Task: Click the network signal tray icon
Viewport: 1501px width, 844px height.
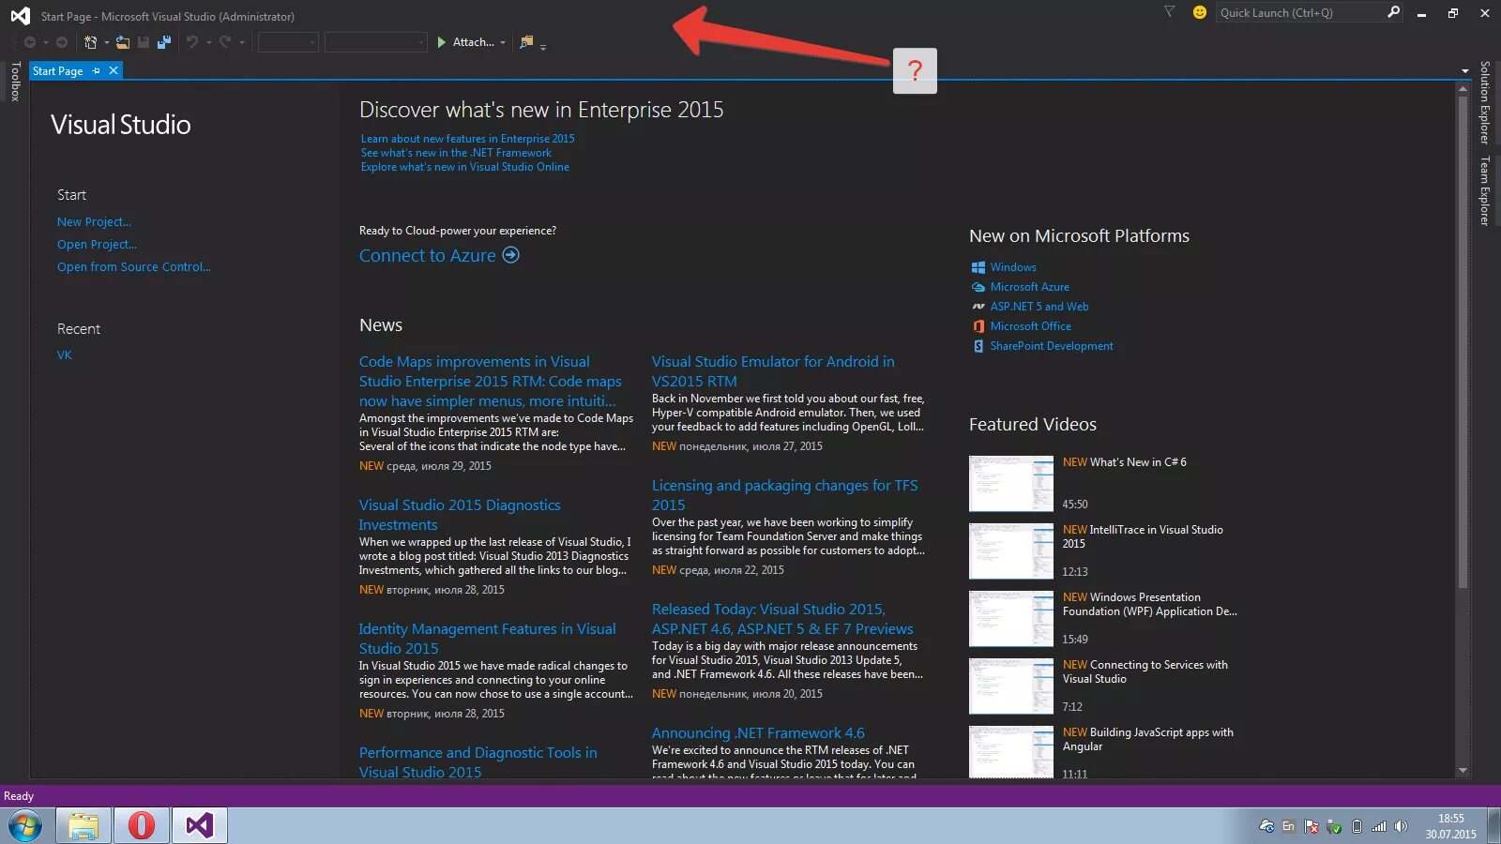Action: coord(1378,826)
